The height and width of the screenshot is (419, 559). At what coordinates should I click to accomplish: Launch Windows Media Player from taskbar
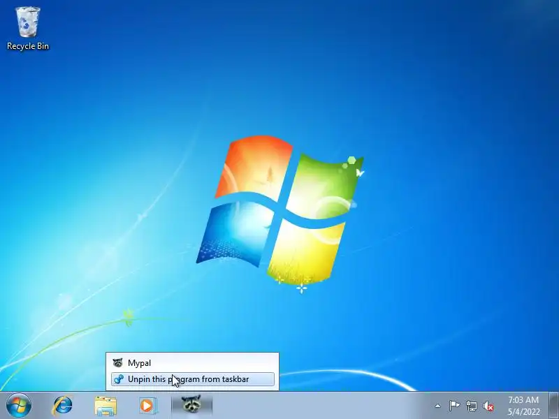point(147,406)
